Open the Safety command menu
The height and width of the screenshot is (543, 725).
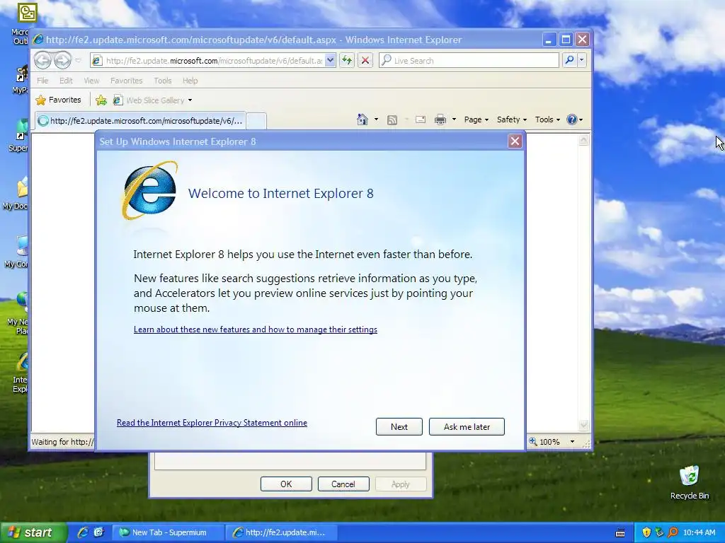click(511, 119)
